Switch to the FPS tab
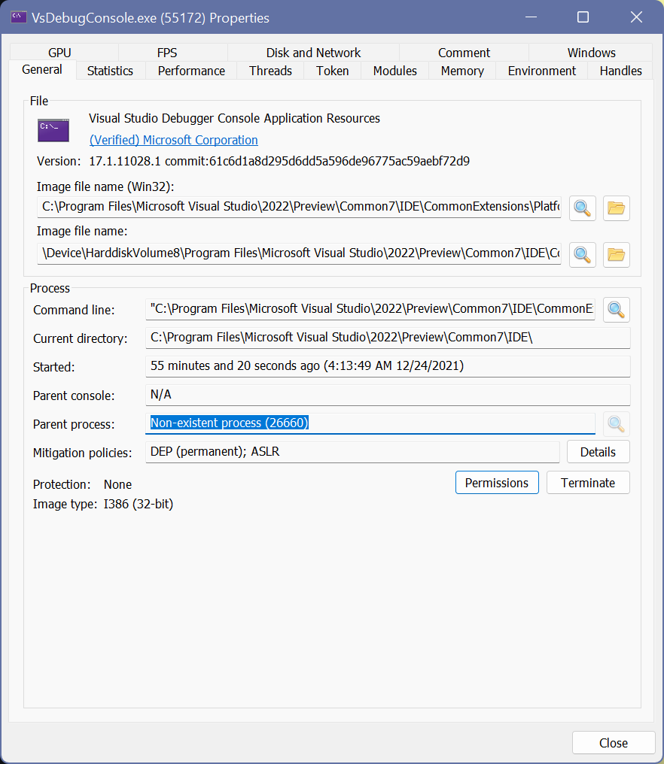Viewport: 664px width, 764px height. (167, 53)
